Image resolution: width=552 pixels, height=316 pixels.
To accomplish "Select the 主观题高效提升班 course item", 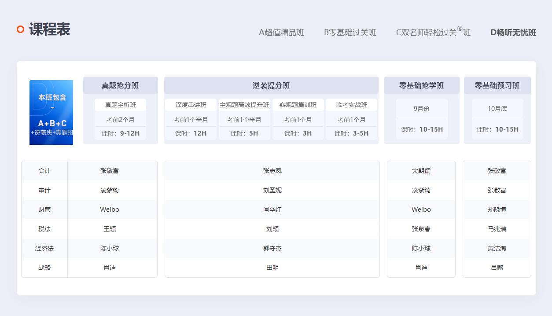I will click(x=244, y=105).
